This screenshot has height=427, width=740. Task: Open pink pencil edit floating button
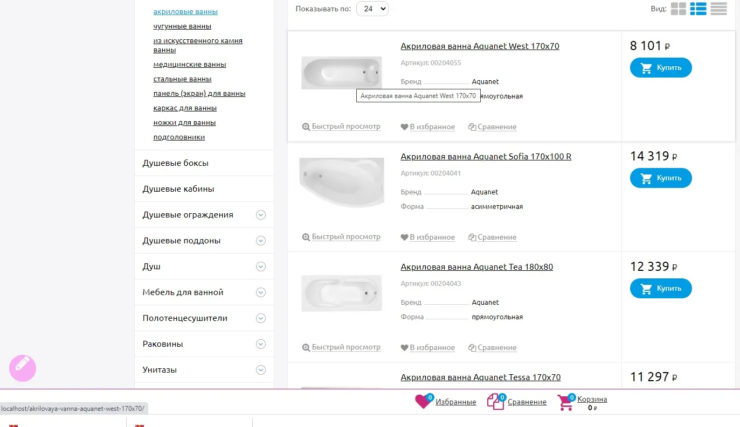[x=23, y=368]
